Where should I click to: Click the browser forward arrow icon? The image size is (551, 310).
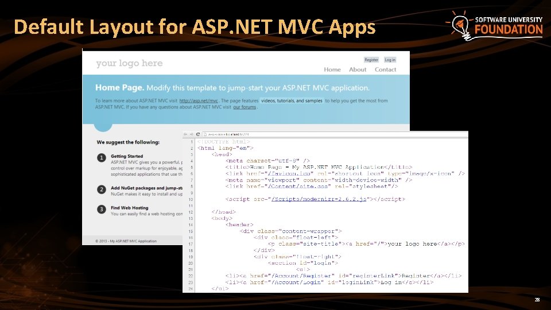pos(192,134)
